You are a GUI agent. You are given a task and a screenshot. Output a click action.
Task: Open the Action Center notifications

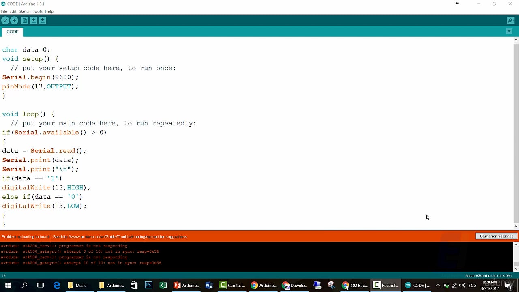coord(508,286)
